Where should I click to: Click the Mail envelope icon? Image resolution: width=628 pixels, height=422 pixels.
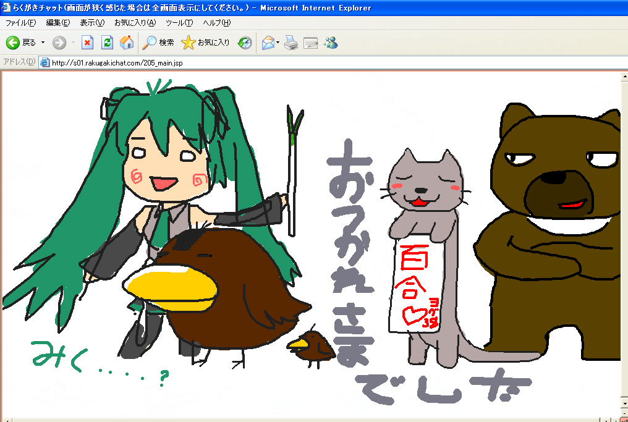268,43
